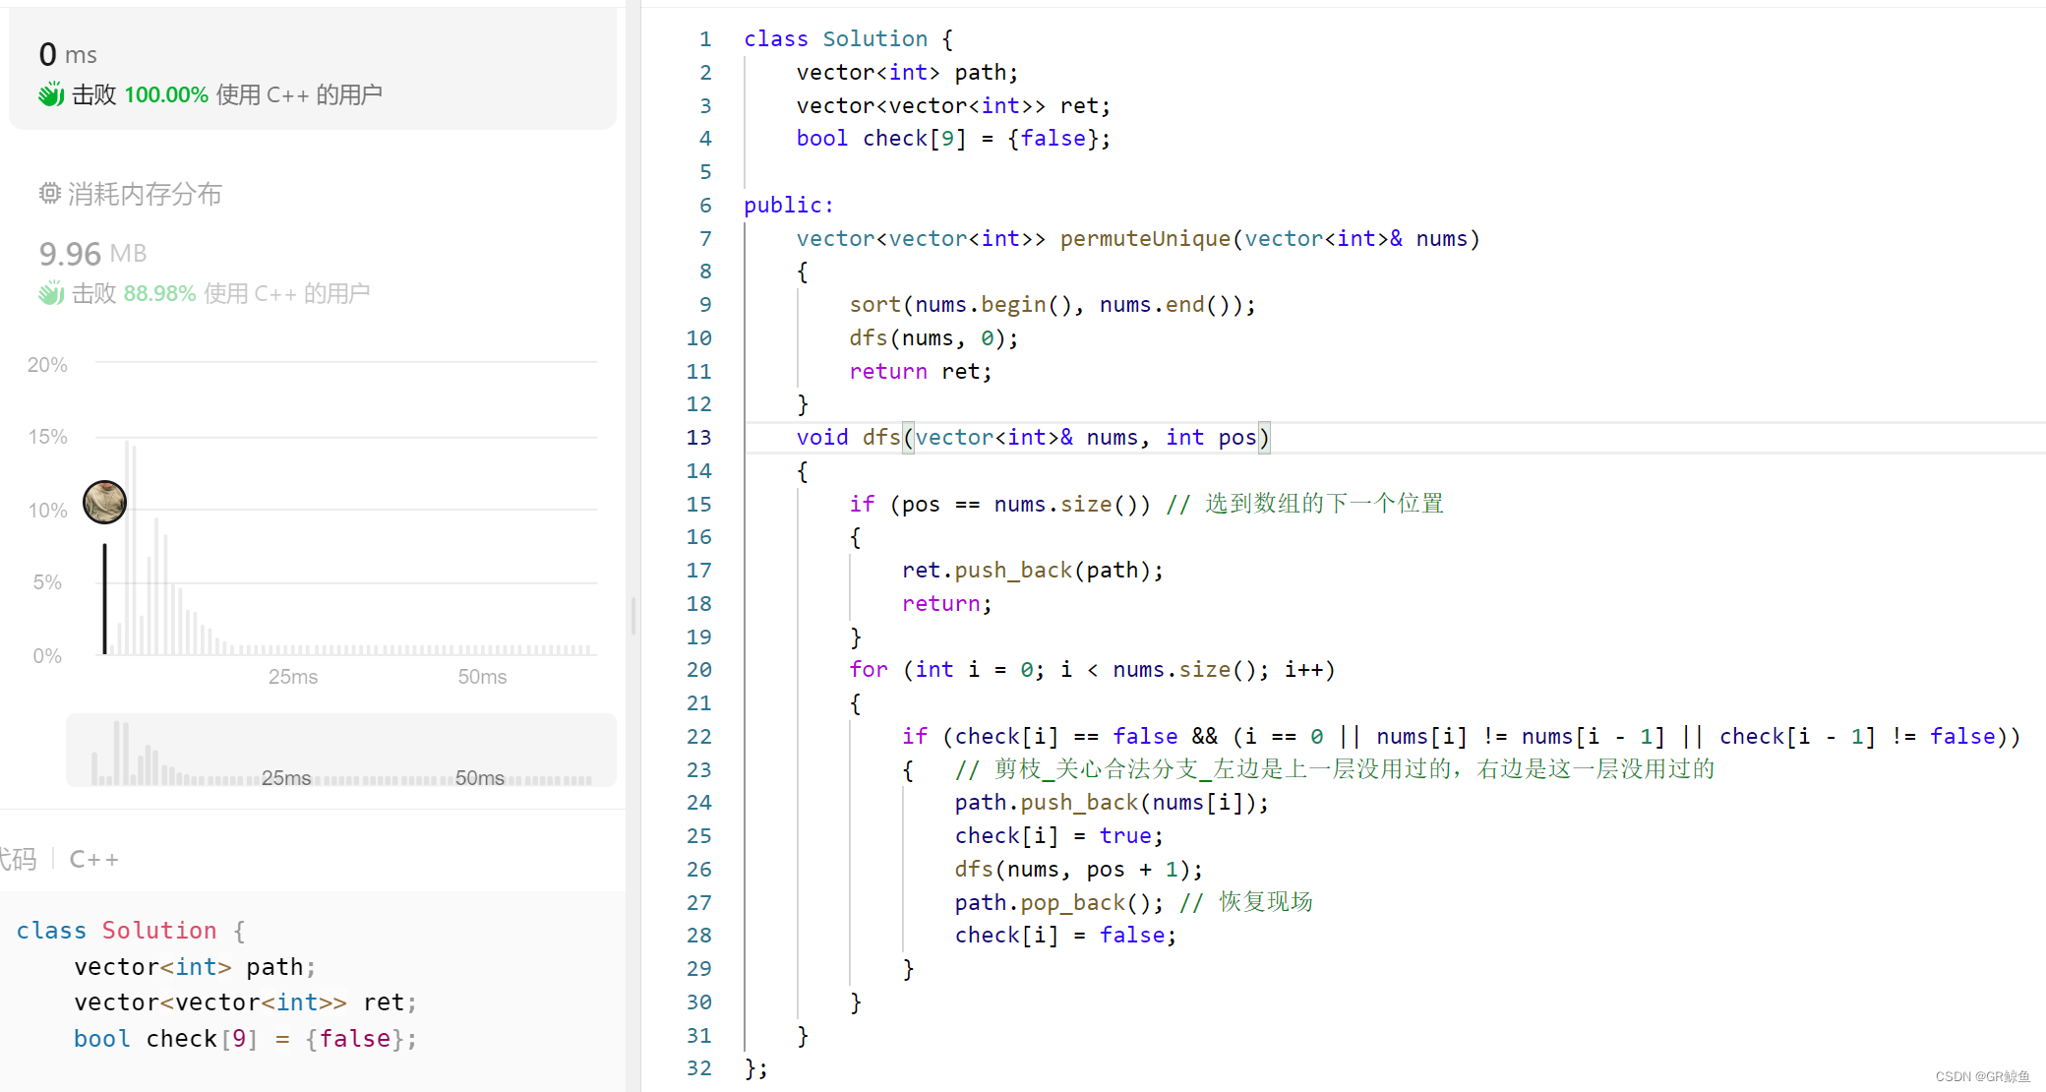Click the memory chip icon beside 消耗内存分布
Image resolution: width=2046 pixels, height=1092 pixels.
49,193
